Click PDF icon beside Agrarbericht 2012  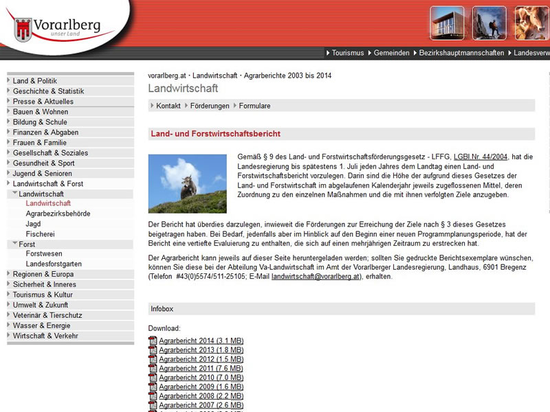coord(153,359)
